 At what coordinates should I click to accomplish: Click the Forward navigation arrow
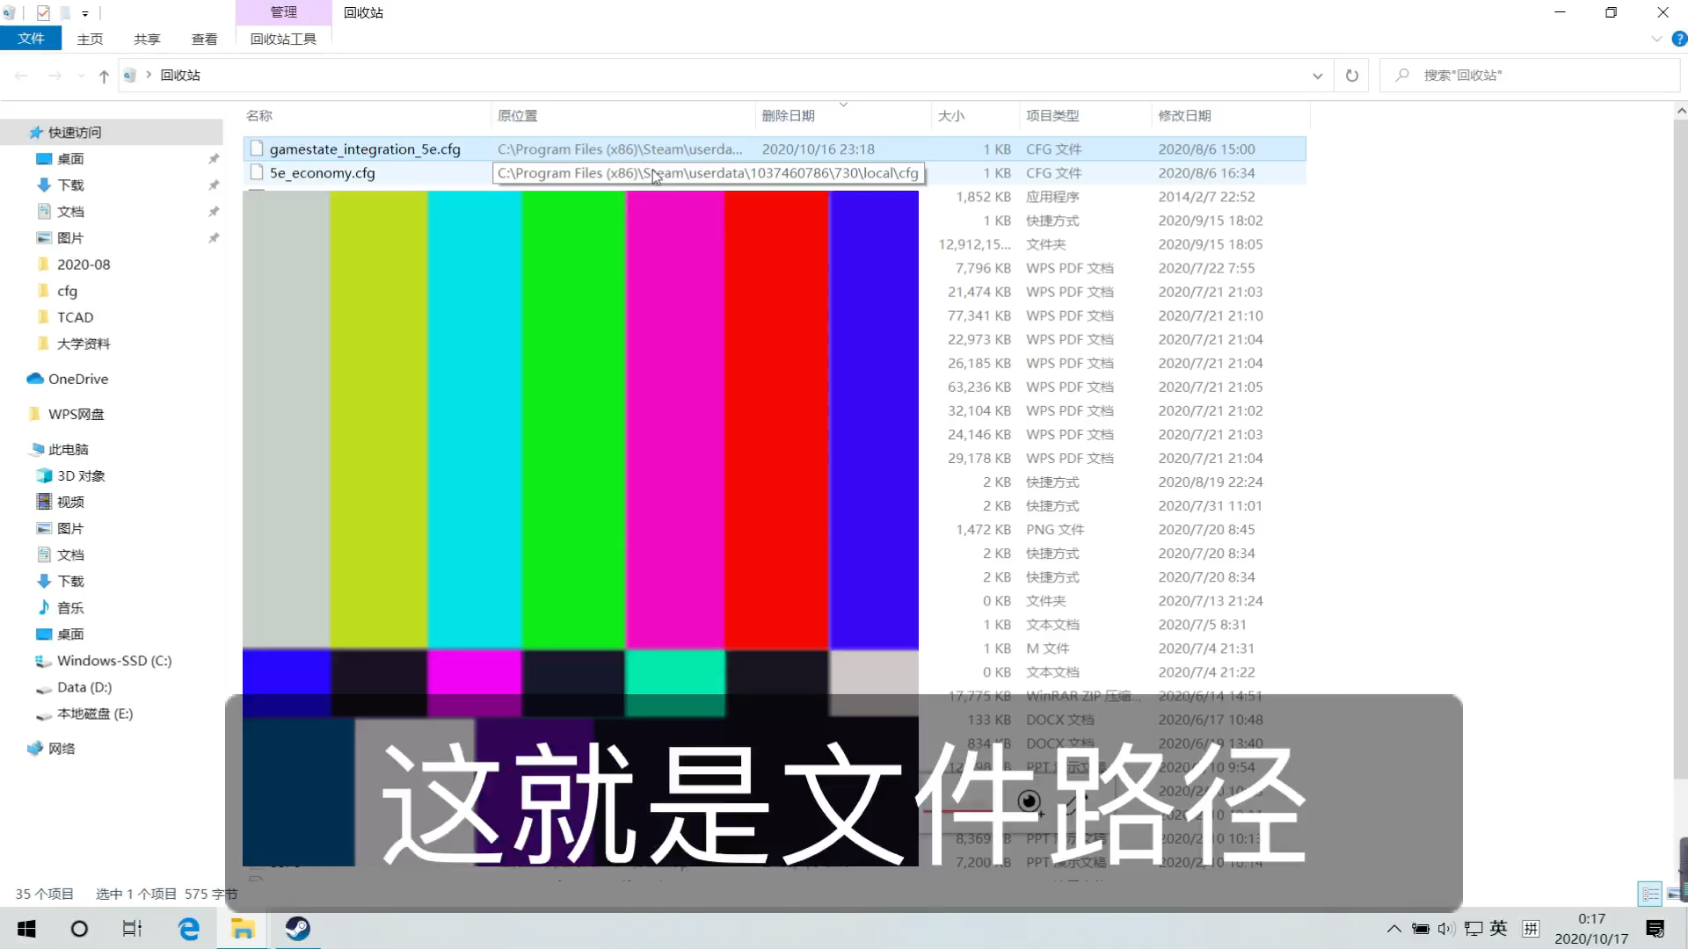55,76
